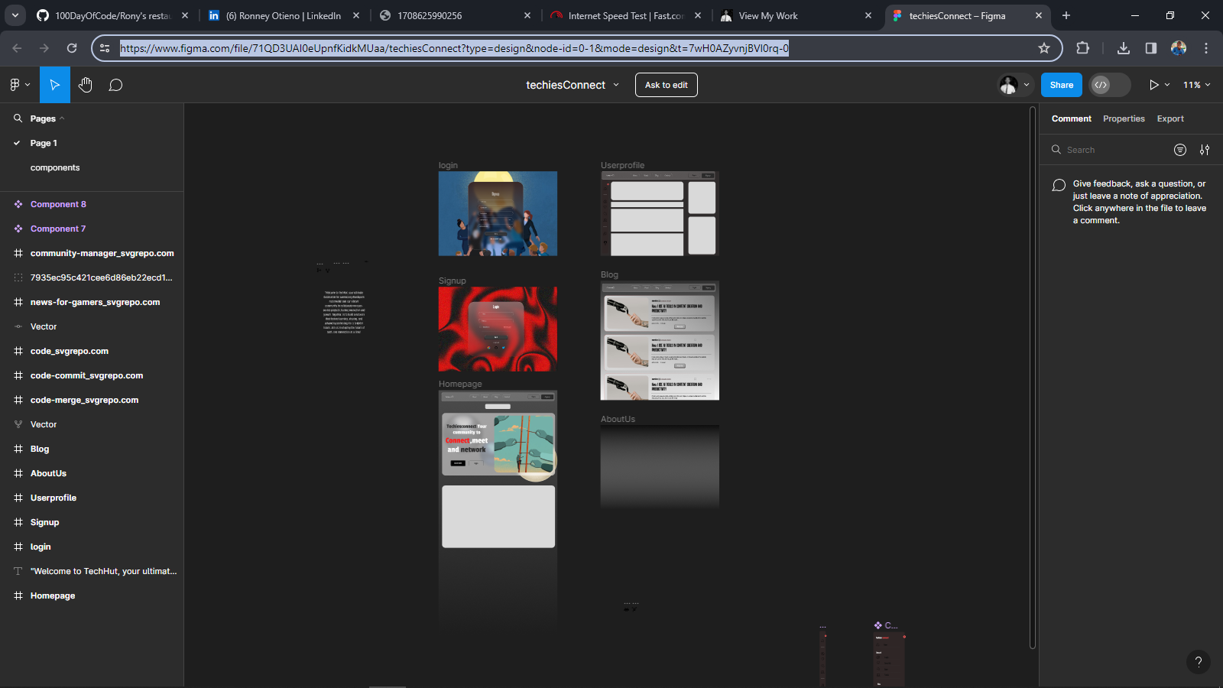Toggle the browser side panel
1223x688 pixels.
1151,48
